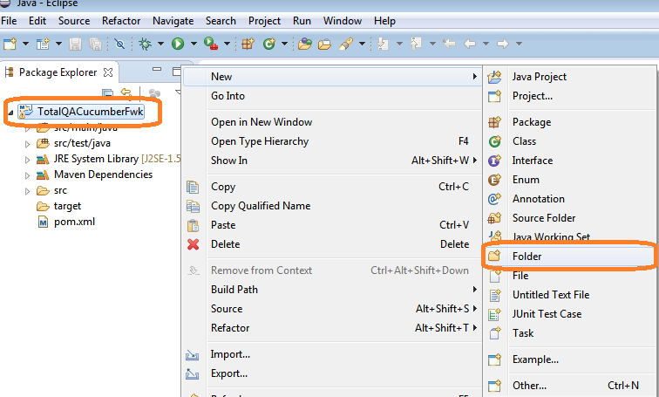Open the File menu
Image resolution: width=659 pixels, height=397 pixels.
pos(9,21)
